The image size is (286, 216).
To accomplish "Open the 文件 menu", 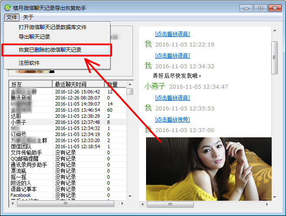I will click(12, 17).
